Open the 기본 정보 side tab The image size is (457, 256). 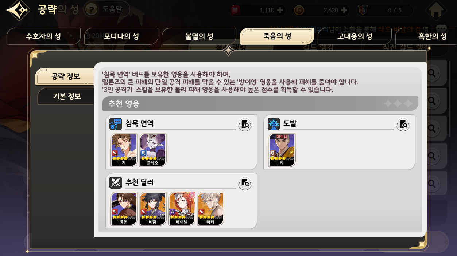[x=66, y=97]
